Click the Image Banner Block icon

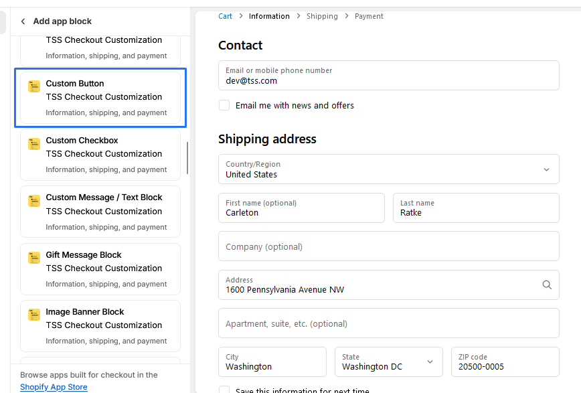(34, 315)
